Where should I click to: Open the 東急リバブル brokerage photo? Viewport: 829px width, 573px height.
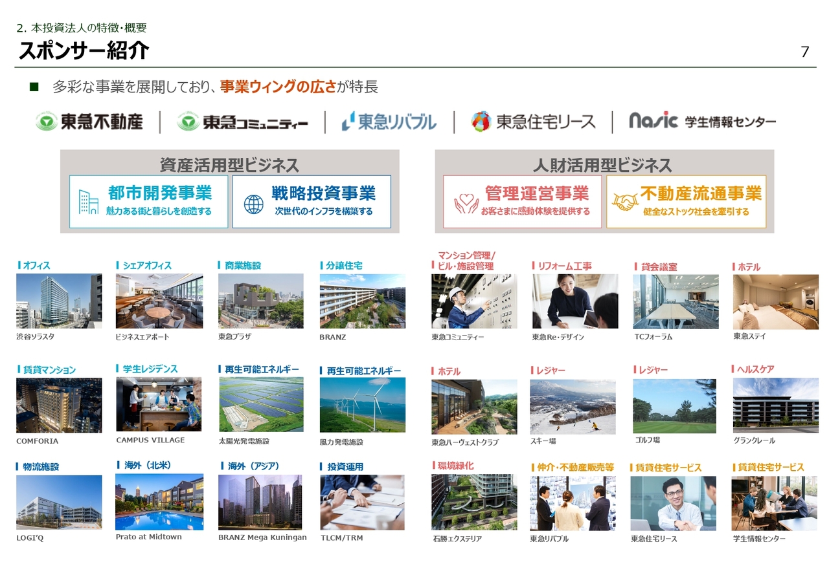(x=573, y=503)
